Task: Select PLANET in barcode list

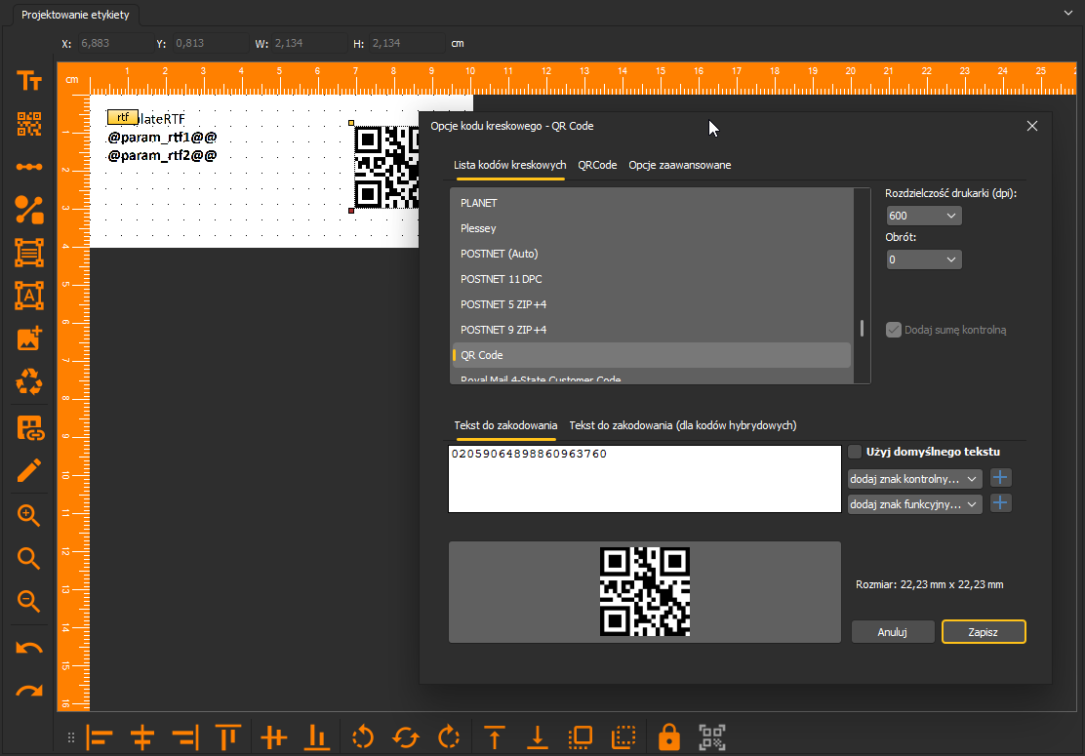Action: (652, 203)
